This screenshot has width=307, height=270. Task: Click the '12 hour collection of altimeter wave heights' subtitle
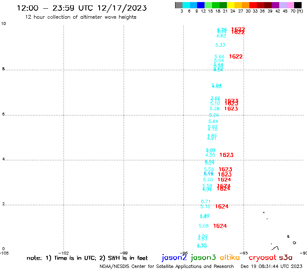tap(80, 17)
